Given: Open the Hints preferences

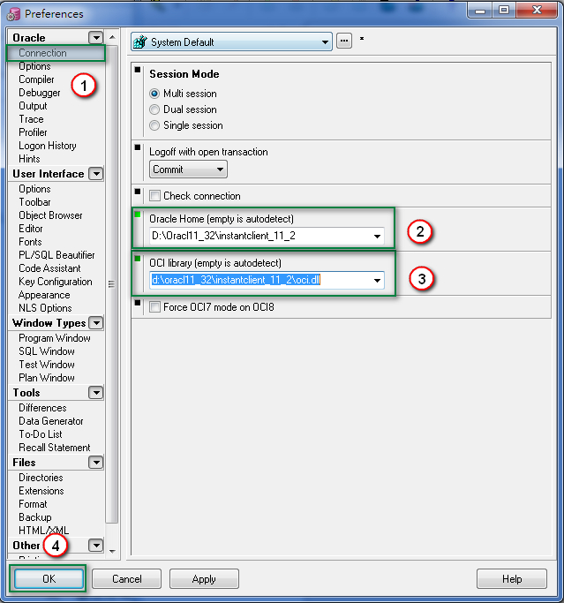Looking at the screenshot, I should [x=29, y=159].
